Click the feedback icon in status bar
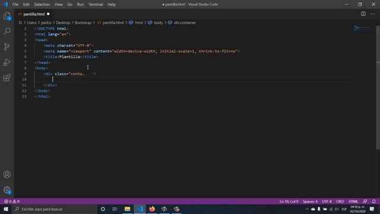The image size is (380, 214). (365, 202)
